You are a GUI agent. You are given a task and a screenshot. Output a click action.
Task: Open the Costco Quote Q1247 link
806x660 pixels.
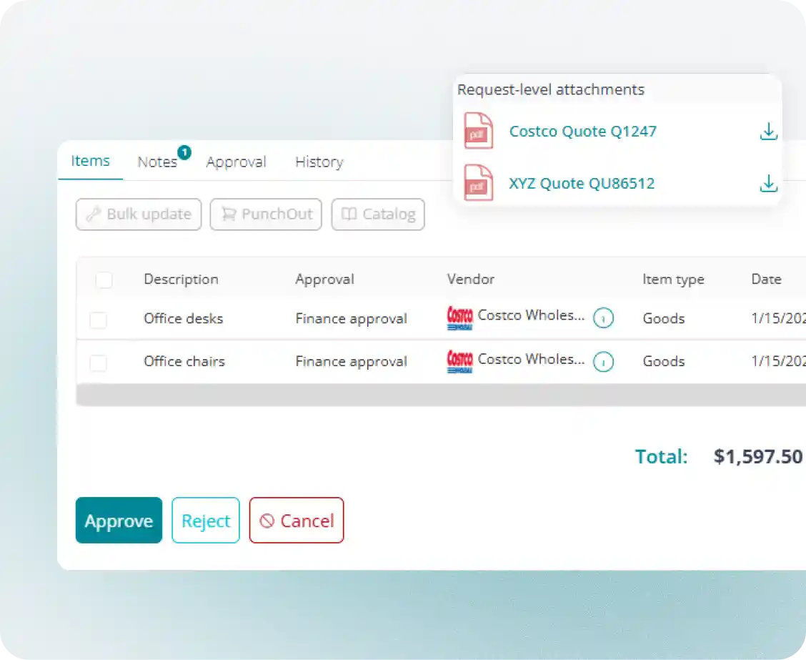[583, 131]
